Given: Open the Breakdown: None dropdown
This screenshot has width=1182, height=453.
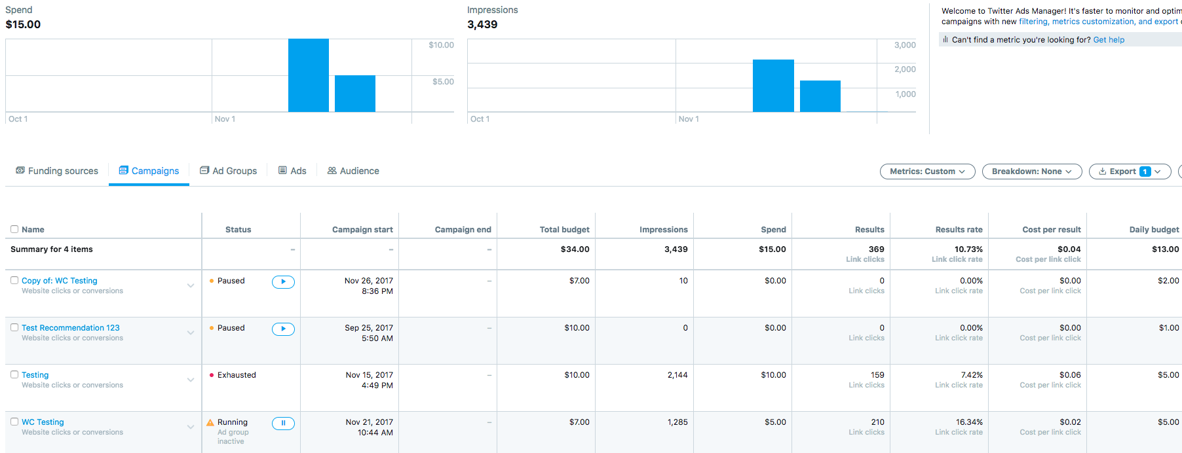Looking at the screenshot, I should tap(1031, 172).
